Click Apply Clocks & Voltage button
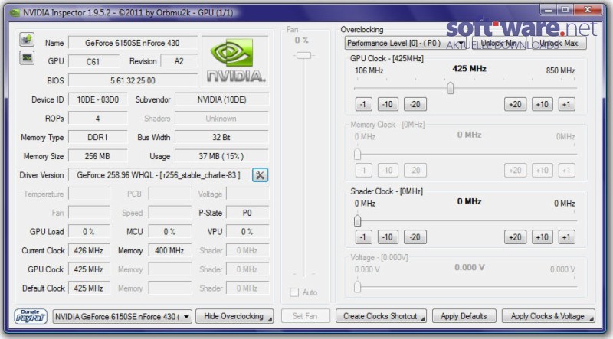Viewport: 613px width, 339px height. 548,316
